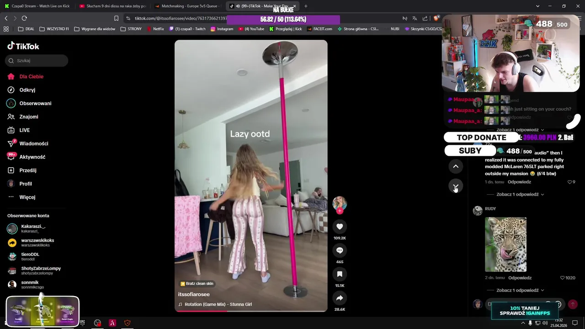Viewport: 585px width, 329px height.
Task: Reply to RUDY comment via Odpowiedz
Action: point(520,278)
